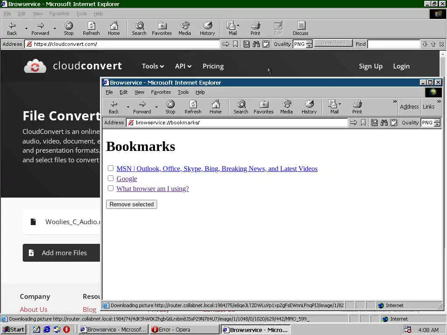Tick checkbox for Google bookmark
Viewport: 447px width, 335px height.
click(x=110, y=178)
